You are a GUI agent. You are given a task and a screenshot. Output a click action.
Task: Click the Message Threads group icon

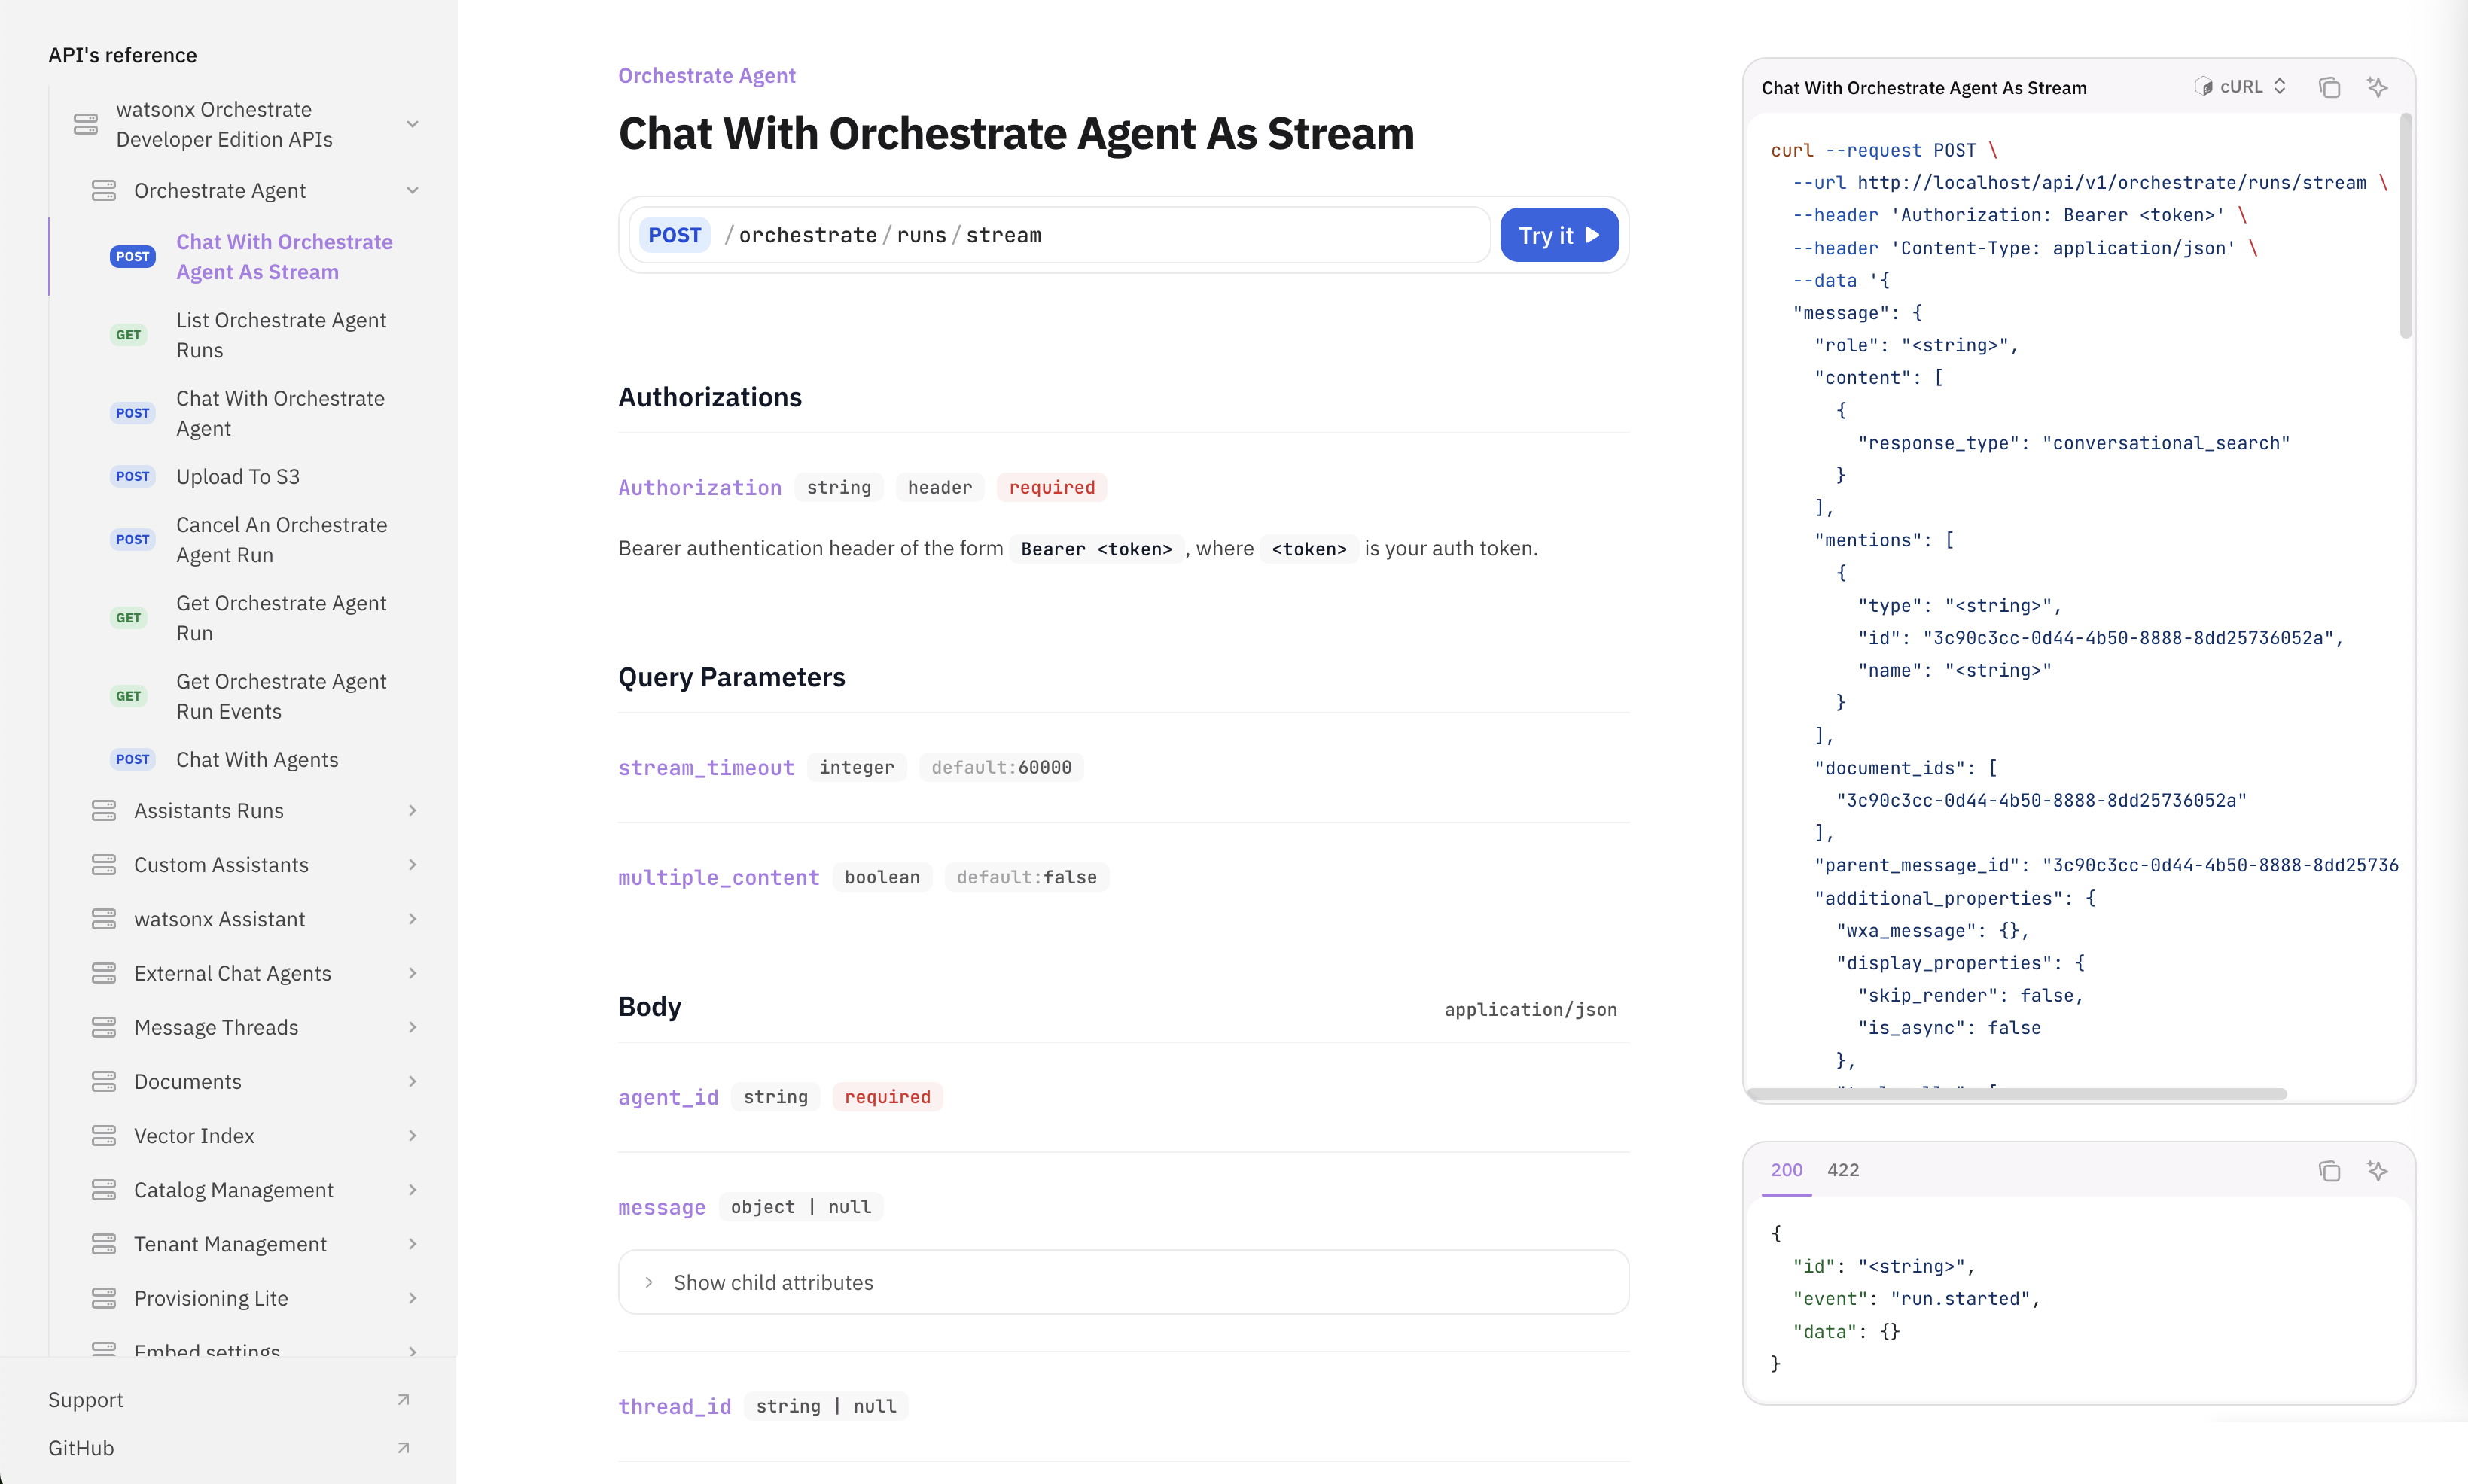click(x=104, y=1027)
